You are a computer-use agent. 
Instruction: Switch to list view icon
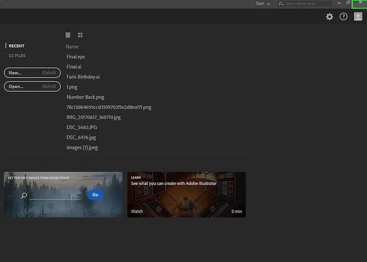[68, 35]
